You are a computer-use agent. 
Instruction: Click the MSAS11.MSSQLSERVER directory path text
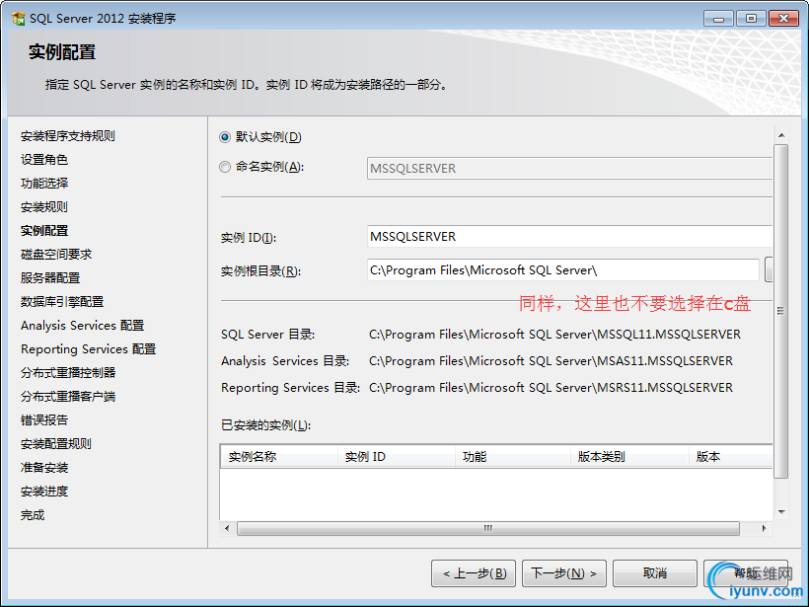pyautogui.click(x=551, y=361)
